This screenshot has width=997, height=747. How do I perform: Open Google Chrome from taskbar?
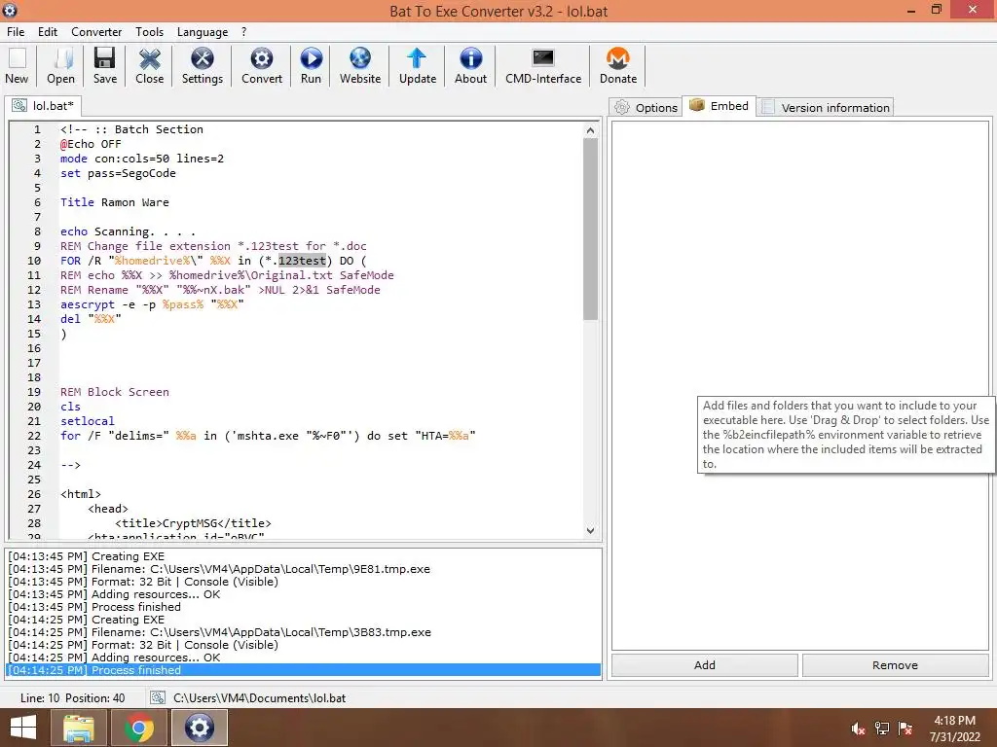(138, 728)
